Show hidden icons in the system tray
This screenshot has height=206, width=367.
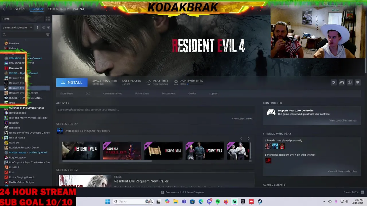click(x=324, y=201)
